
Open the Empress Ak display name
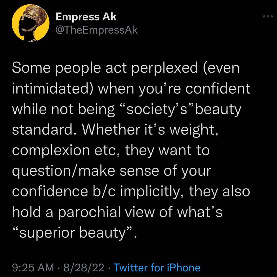click(x=86, y=17)
